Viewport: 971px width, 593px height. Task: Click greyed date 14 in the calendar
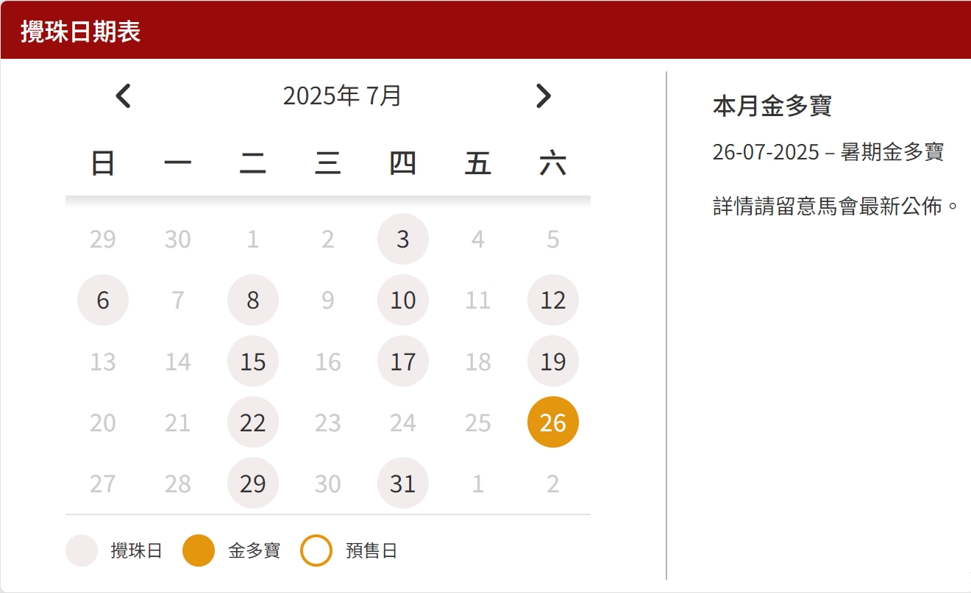(178, 362)
